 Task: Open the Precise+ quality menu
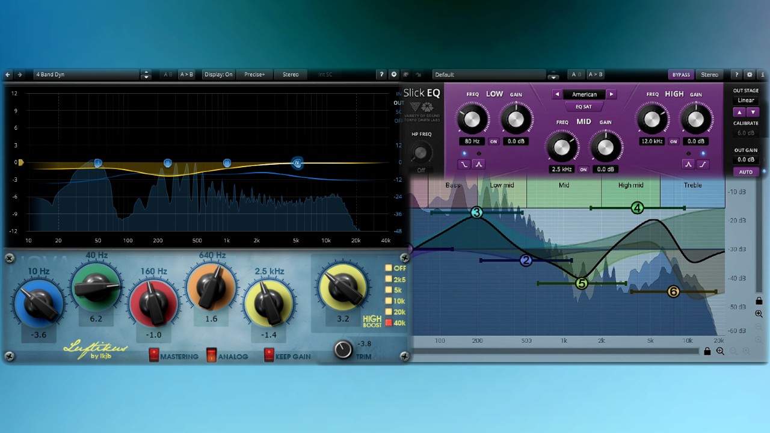point(254,75)
